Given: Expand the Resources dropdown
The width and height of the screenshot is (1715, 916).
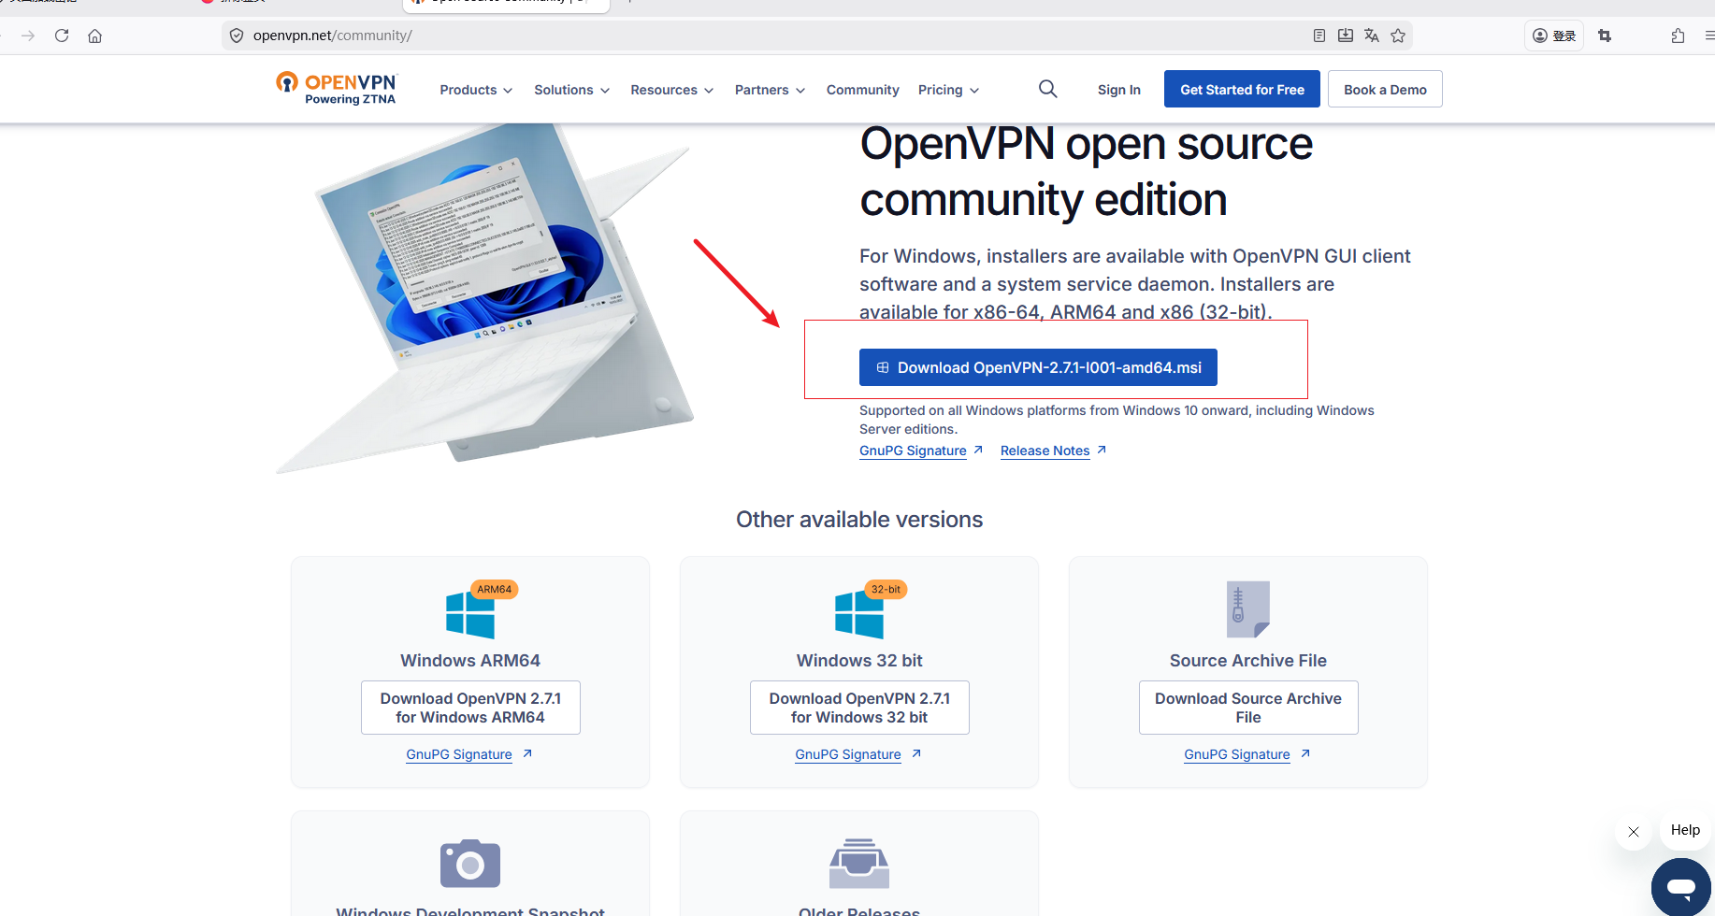Looking at the screenshot, I should click(x=671, y=90).
